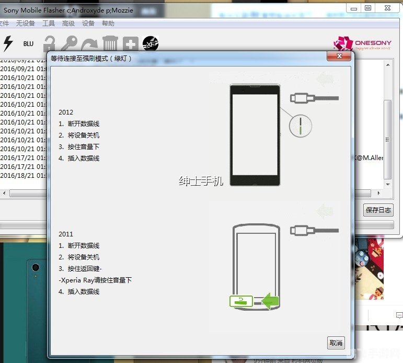Click the log scrollbar down arrow
The width and height of the screenshot is (403, 363).
click(388, 185)
